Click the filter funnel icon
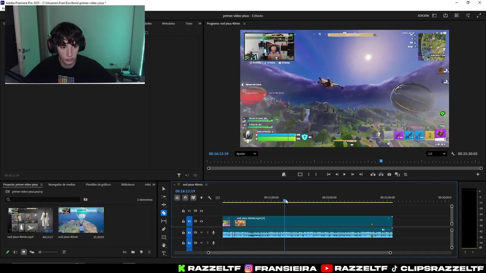Viewport: 486px width, 273px height. (179, 175)
